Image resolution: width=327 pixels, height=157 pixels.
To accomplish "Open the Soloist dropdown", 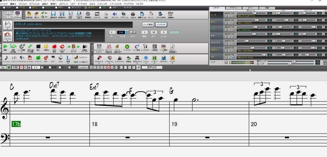I will pos(172,59).
